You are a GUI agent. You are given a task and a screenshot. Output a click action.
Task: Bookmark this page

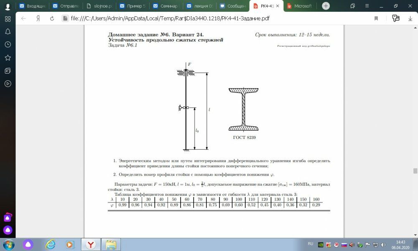(x=376, y=18)
